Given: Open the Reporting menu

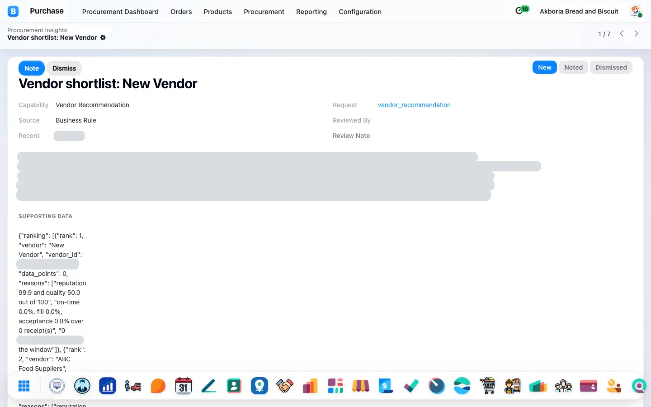Looking at the screenshot, I should [x=311, y=12].
